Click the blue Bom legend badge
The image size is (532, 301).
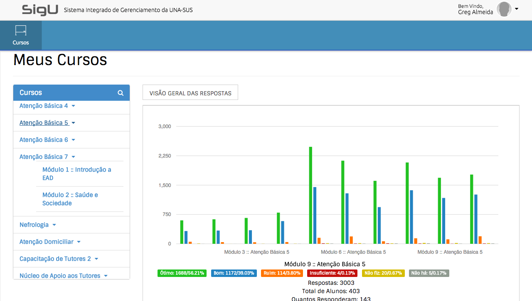click(234, 273)
